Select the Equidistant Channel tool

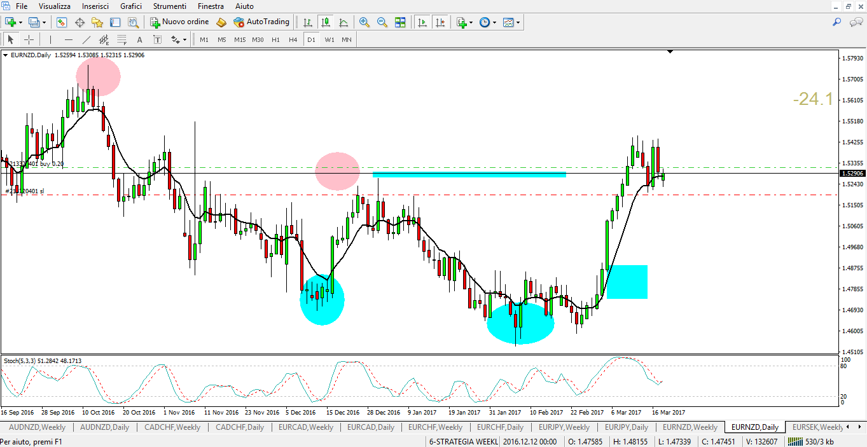[104, 39]
